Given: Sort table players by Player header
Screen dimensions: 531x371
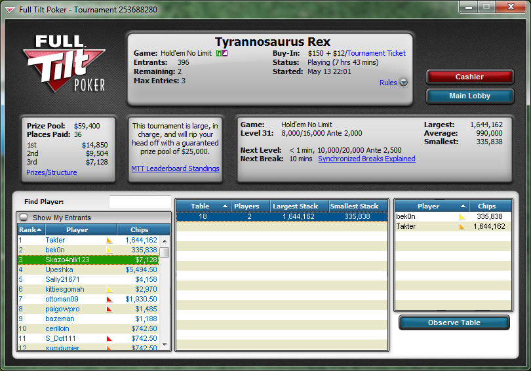Looking at the screenshot, I should point(432,206).
